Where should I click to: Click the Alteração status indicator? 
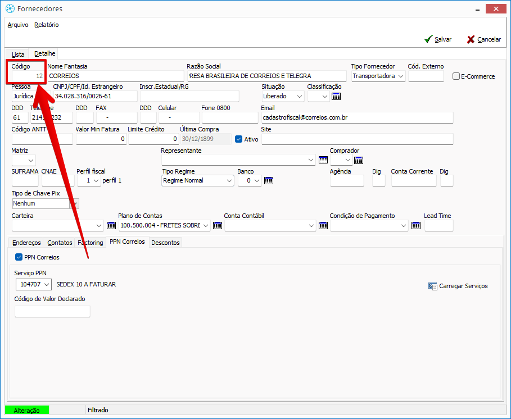coord(27,410)
